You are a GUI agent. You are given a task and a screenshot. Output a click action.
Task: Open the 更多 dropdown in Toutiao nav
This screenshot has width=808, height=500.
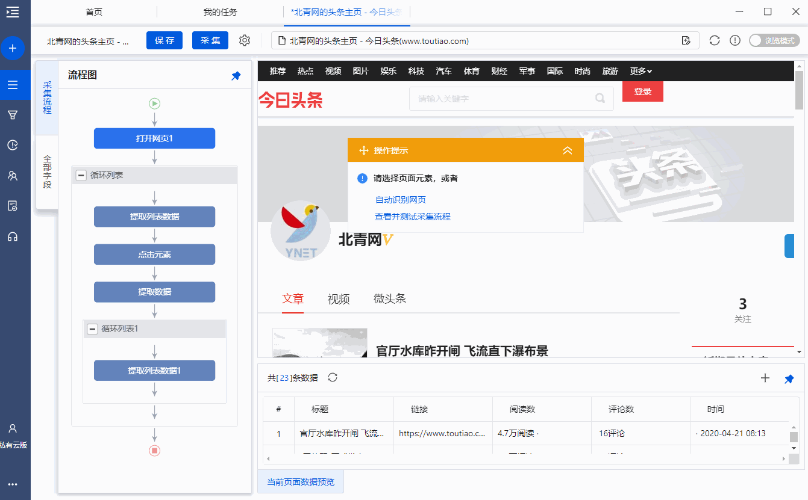point(641,71)
